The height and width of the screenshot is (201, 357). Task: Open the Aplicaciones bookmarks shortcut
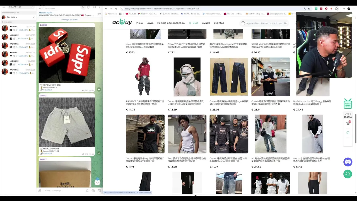point(111,14)
